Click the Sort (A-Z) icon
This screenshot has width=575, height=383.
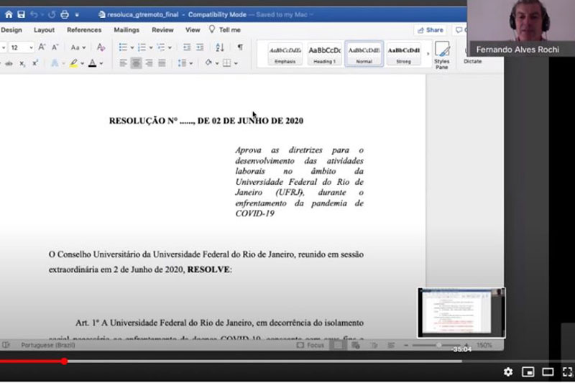point(219,47)
